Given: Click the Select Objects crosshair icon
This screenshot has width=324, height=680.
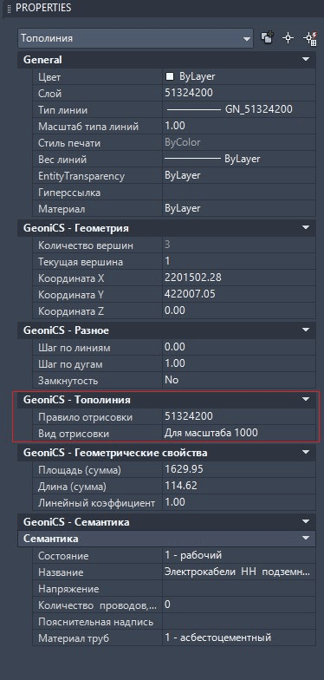Looking at the screenshot, I should coord(288,38).
